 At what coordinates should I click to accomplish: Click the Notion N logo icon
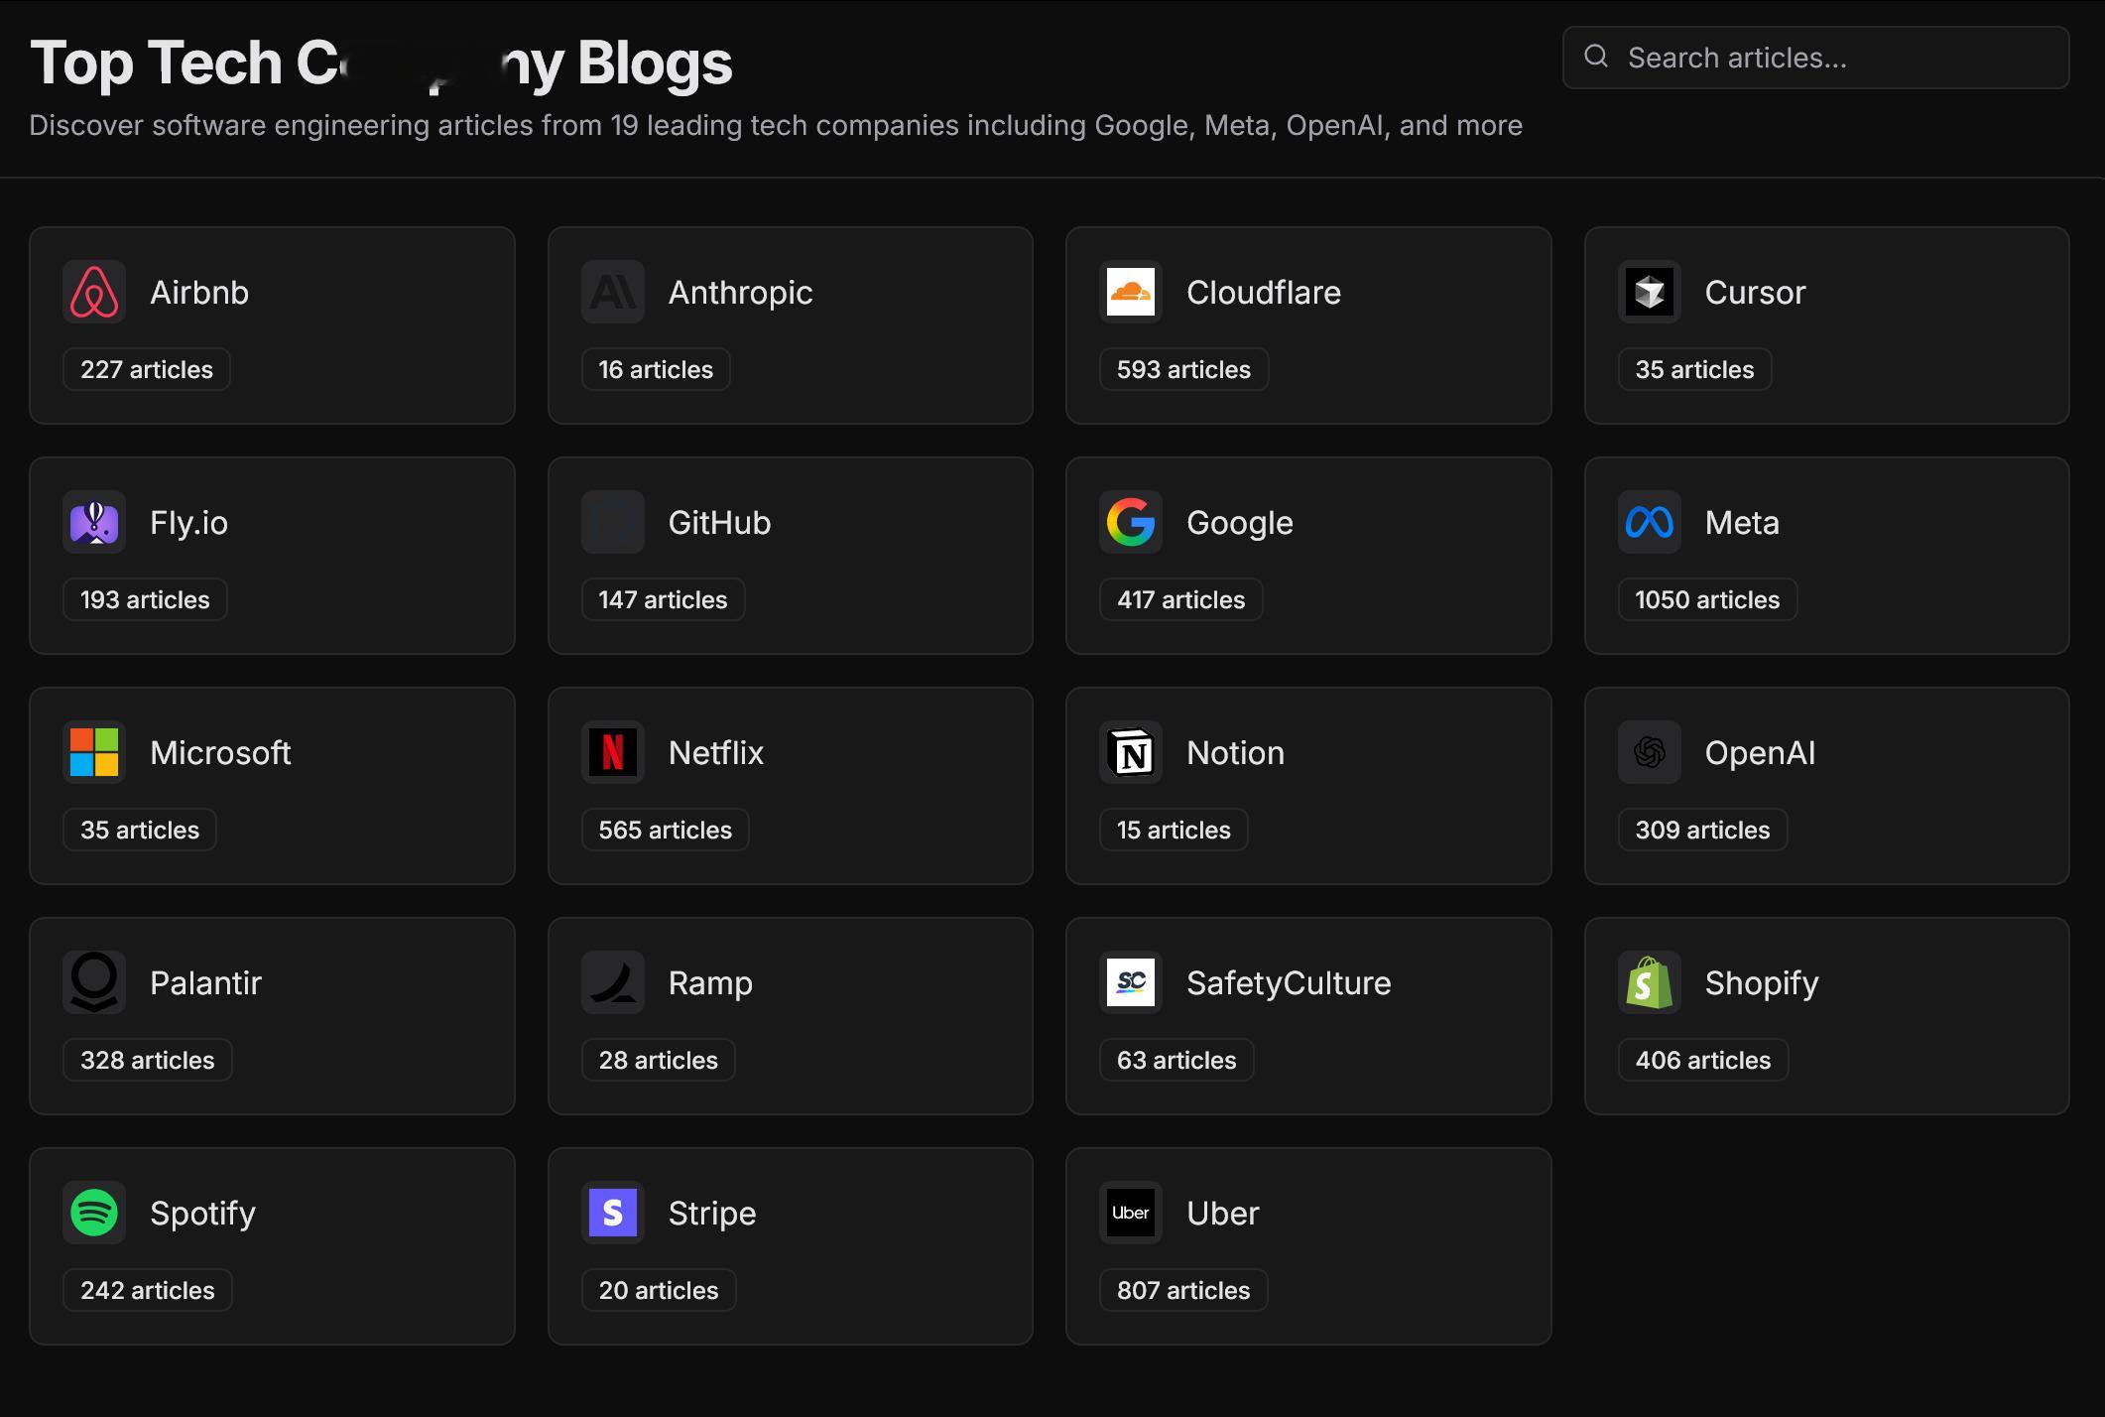point(1131,753)
